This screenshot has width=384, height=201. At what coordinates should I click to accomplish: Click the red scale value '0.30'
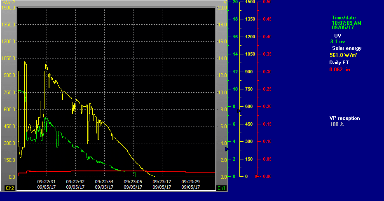coord(267,72)
